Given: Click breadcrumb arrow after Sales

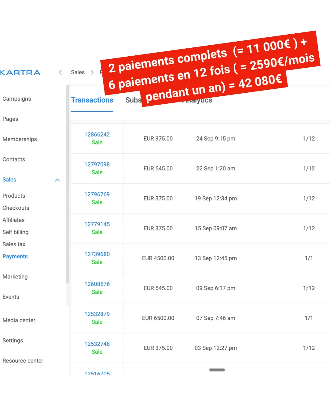Looking at the screenshot, I should coord(92,73).
